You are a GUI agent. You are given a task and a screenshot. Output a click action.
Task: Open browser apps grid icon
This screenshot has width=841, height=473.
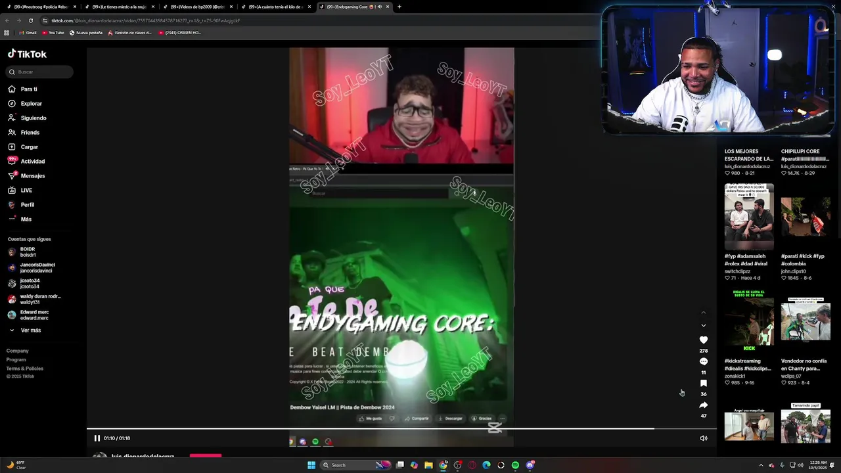pos(7,33)
